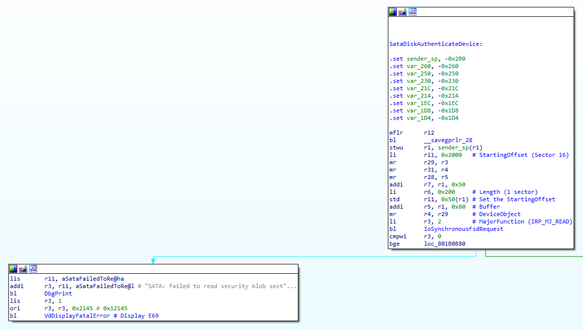This screenshot has height=330, width=583.
Task: Follow the DbgPrint call target
Action: (58, 293)
